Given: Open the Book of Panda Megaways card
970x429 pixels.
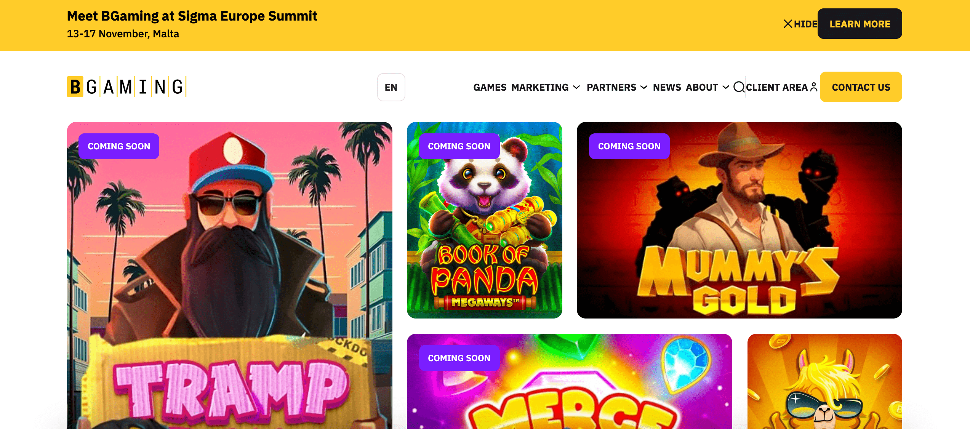Looking at the screenshot, I should (484, 220).
